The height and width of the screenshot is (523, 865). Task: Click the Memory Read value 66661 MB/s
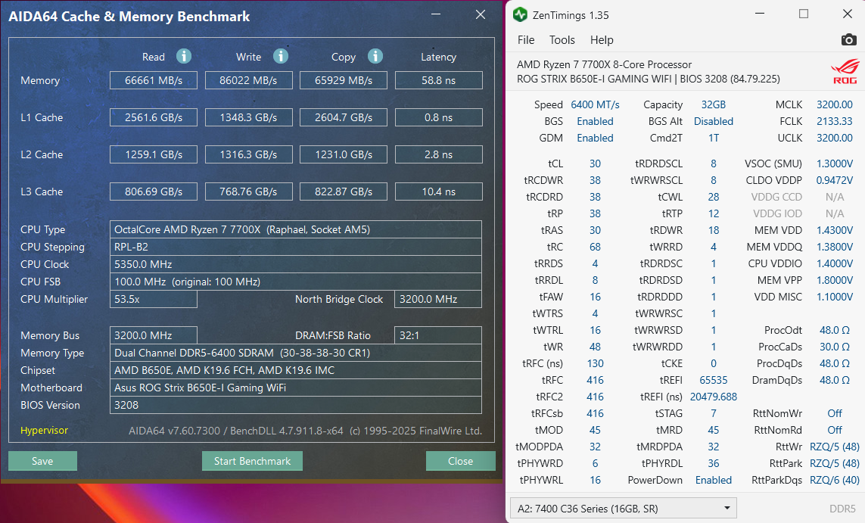[154, 80]
